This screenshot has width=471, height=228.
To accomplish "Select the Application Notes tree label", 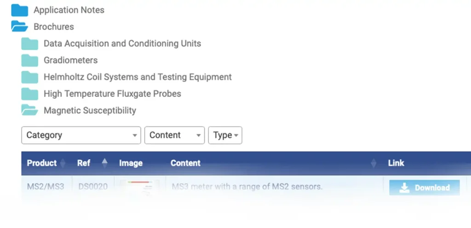I will [x=69, y=10].
